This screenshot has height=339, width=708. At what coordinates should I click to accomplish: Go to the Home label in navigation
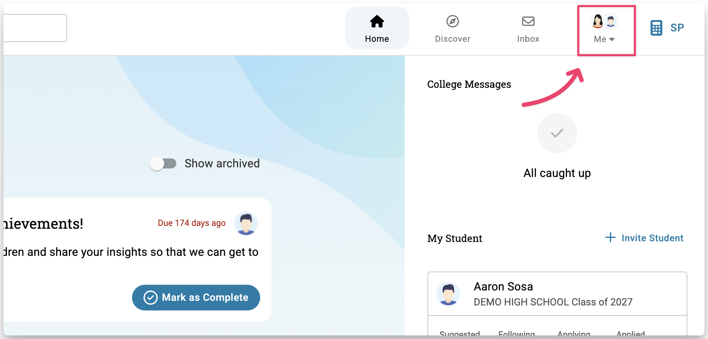377,39
